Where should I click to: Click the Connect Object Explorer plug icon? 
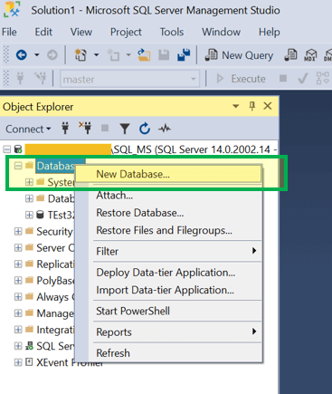click(65, 129)
